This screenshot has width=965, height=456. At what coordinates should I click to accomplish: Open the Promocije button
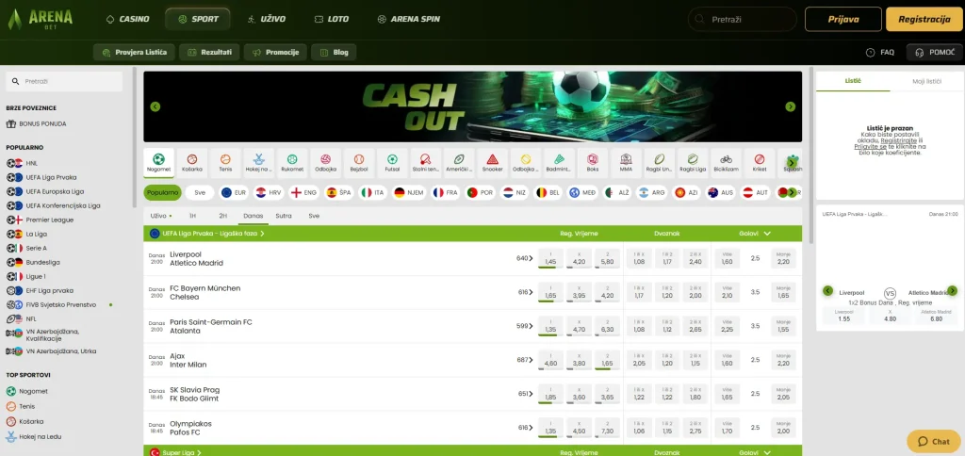coord(275,53)
